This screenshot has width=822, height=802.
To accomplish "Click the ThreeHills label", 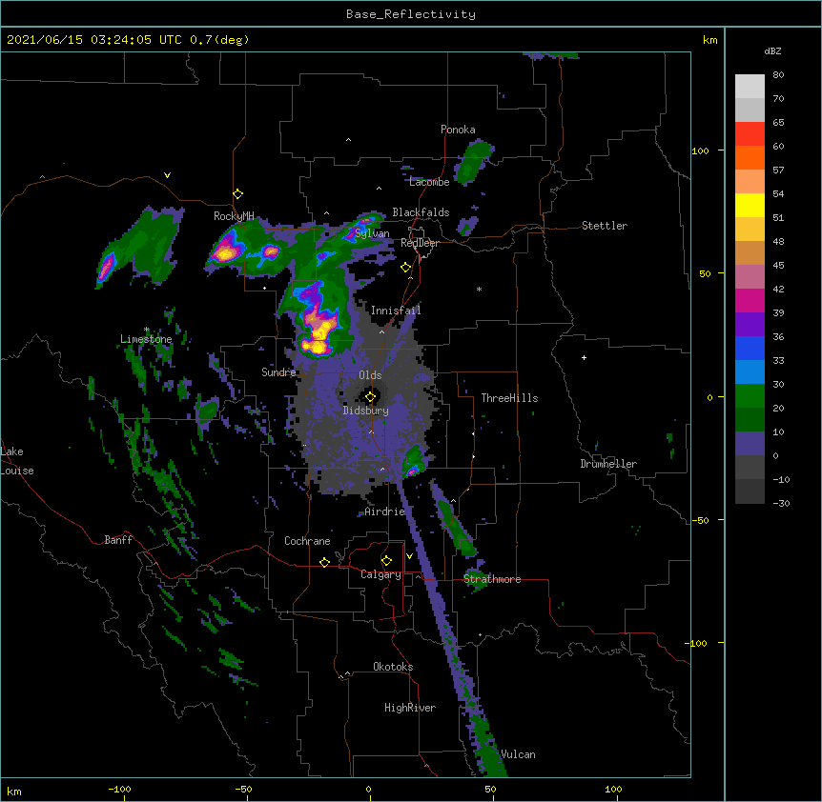I will pyautogui.click(x=509, y=398).
